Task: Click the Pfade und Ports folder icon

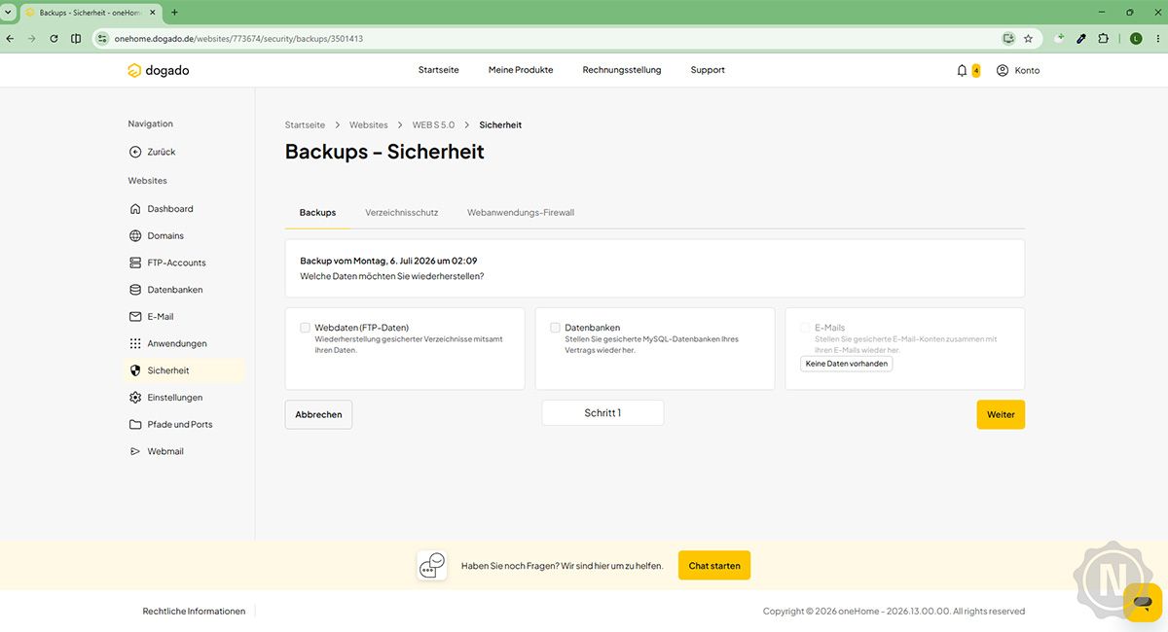Action: 135,425
